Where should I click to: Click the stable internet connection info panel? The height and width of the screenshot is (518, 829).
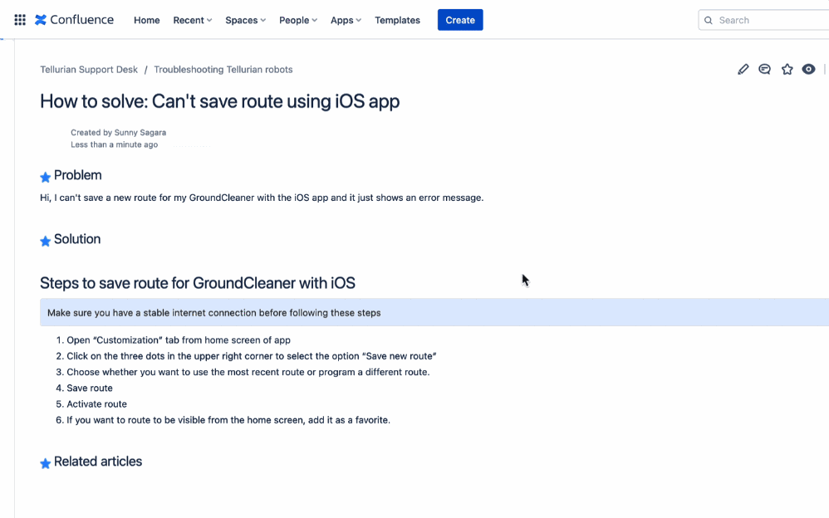(x=434, y=312)
